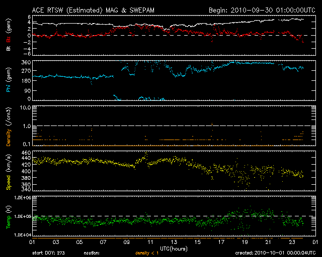Click the '23' hour label on x-axis
This screenshot has height=257, width=322.
pyautogui.click(x=292, y=242)
